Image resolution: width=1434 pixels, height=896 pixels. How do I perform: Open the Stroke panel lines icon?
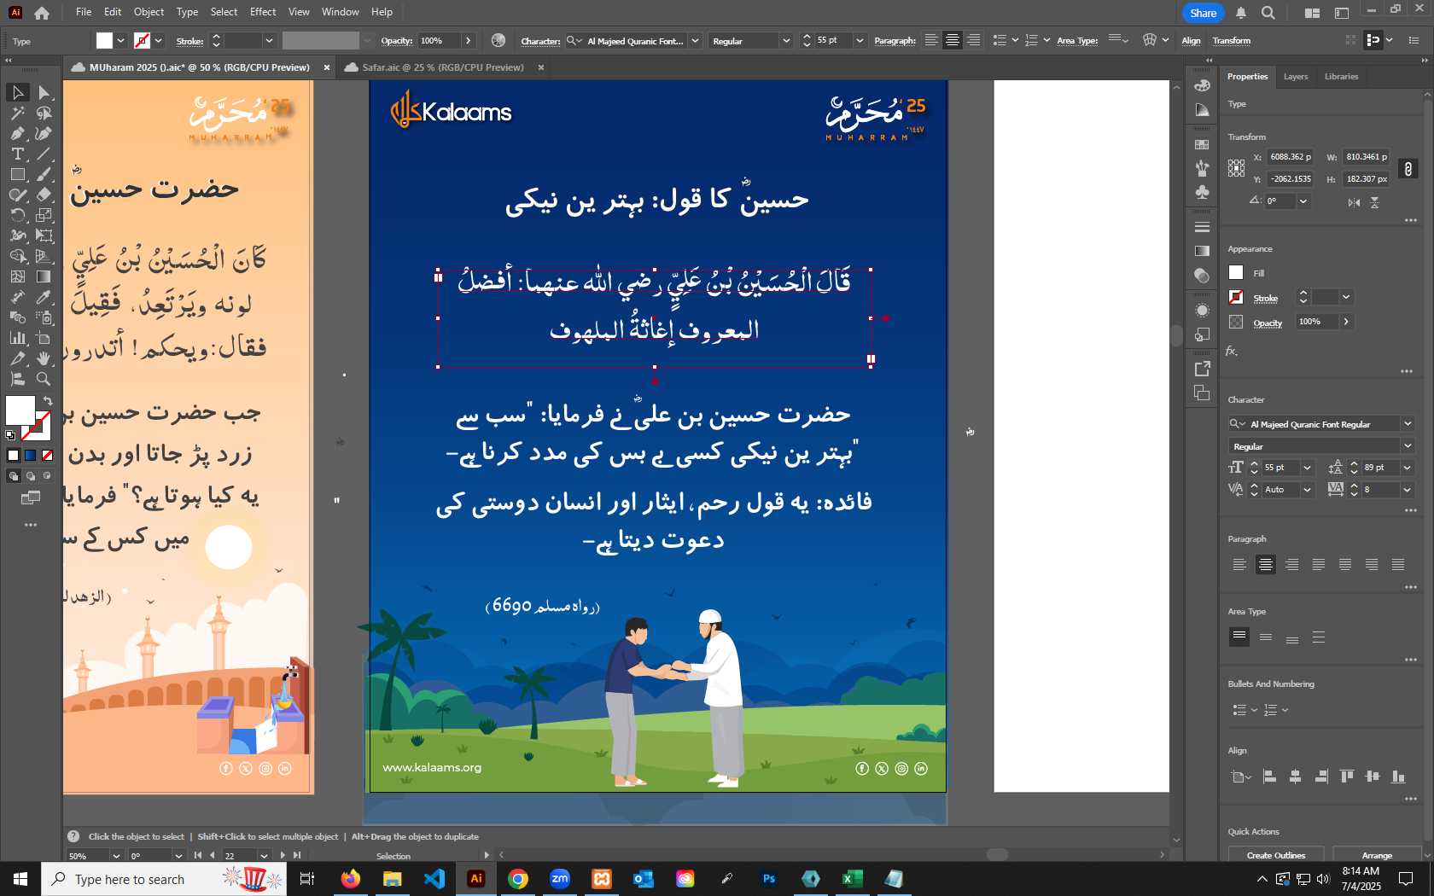tap(1202, 227)
